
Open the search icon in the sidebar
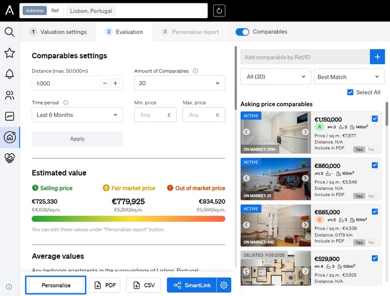pyautogui.click(x=10, y=32)
